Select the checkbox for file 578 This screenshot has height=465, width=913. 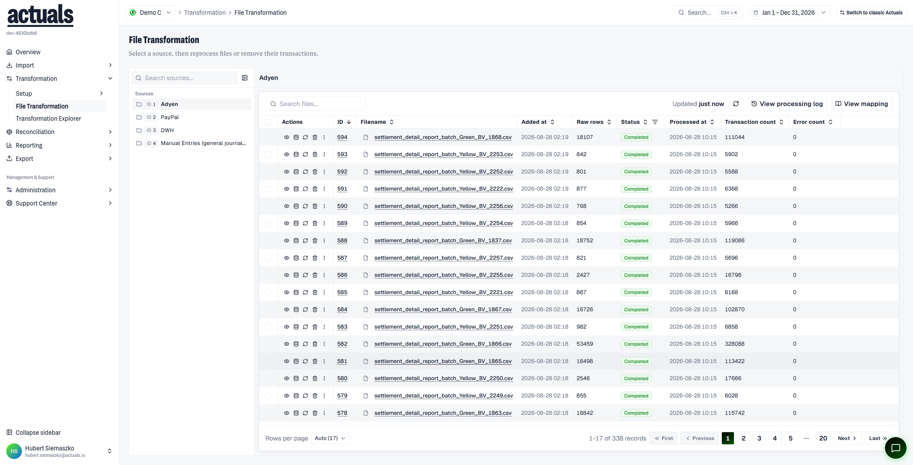tap(268, 413)
